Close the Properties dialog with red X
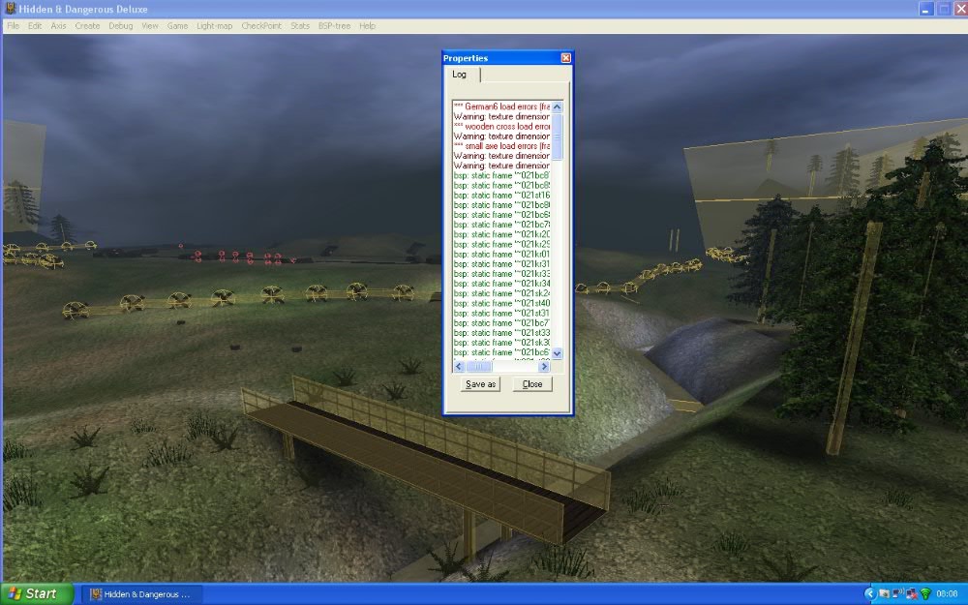 pos(565,58)
